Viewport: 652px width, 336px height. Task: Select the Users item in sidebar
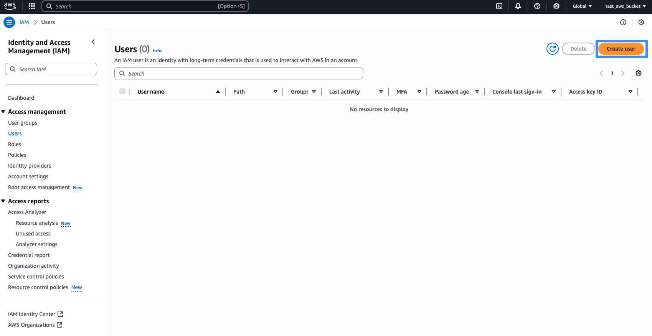[15, 133]
